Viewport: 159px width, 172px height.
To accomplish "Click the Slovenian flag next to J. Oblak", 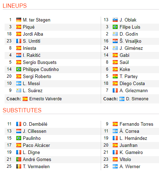I will tap(115, 20).
